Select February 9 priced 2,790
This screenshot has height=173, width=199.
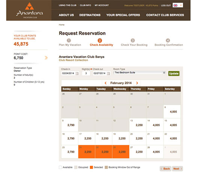pyautogui.click(x=70, y=125)
